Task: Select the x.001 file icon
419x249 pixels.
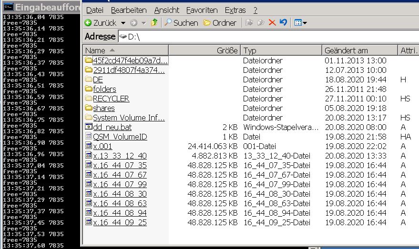Action: click(x=88, y=146)
